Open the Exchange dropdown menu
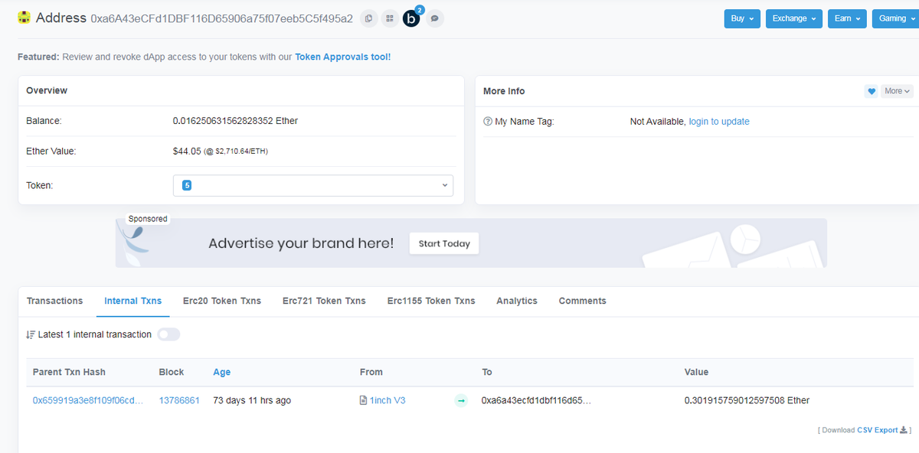This screenshot has height=453, width=919. pyautogui.click(x=794, y=18)
